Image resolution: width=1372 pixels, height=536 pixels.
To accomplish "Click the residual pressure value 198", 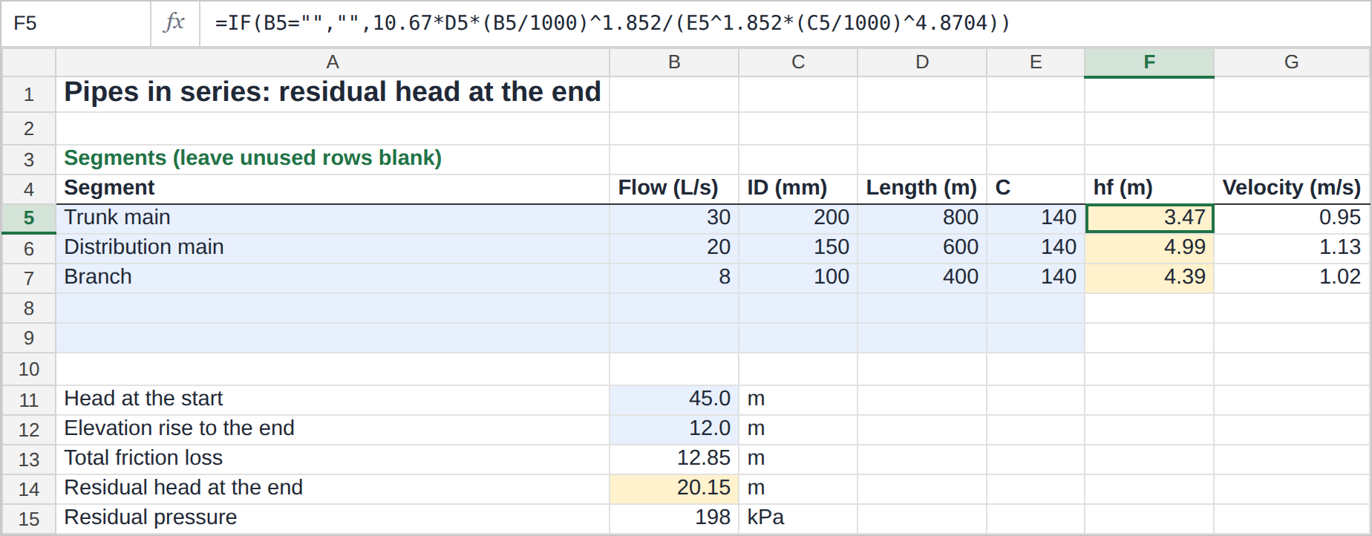I will (x=674, y=518).
